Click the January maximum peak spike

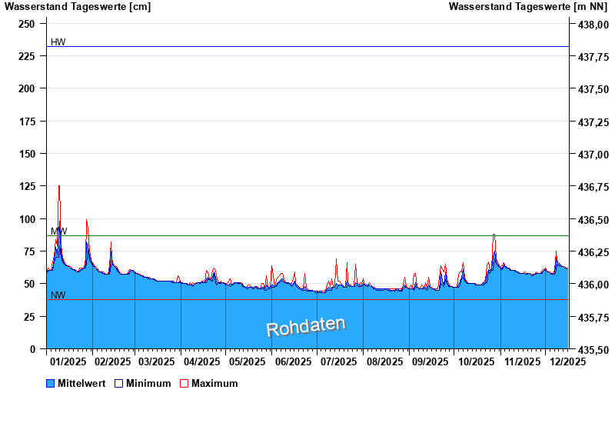tap(59, 187)
